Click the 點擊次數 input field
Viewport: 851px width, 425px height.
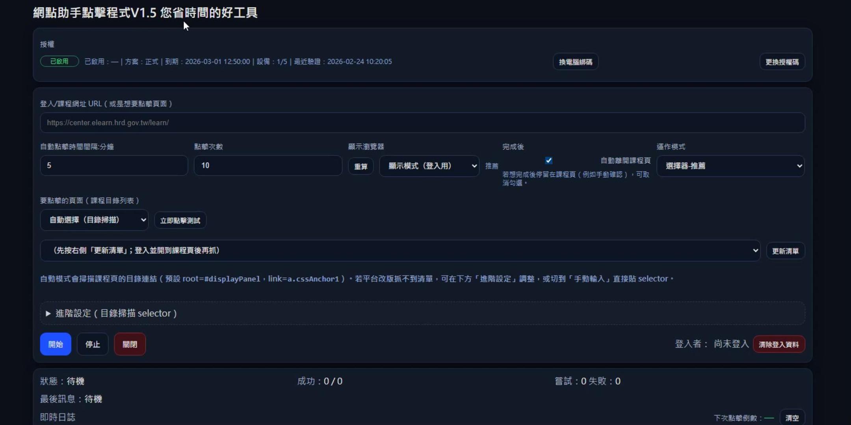(x=268, y=166)
